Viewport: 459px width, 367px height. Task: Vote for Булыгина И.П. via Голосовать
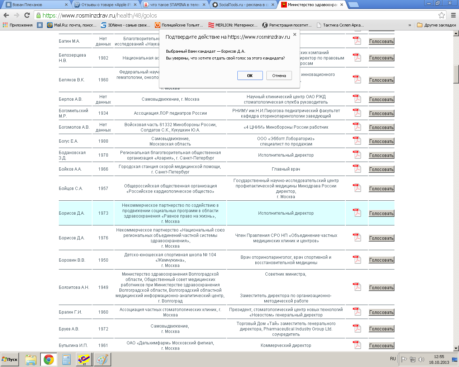382,346
